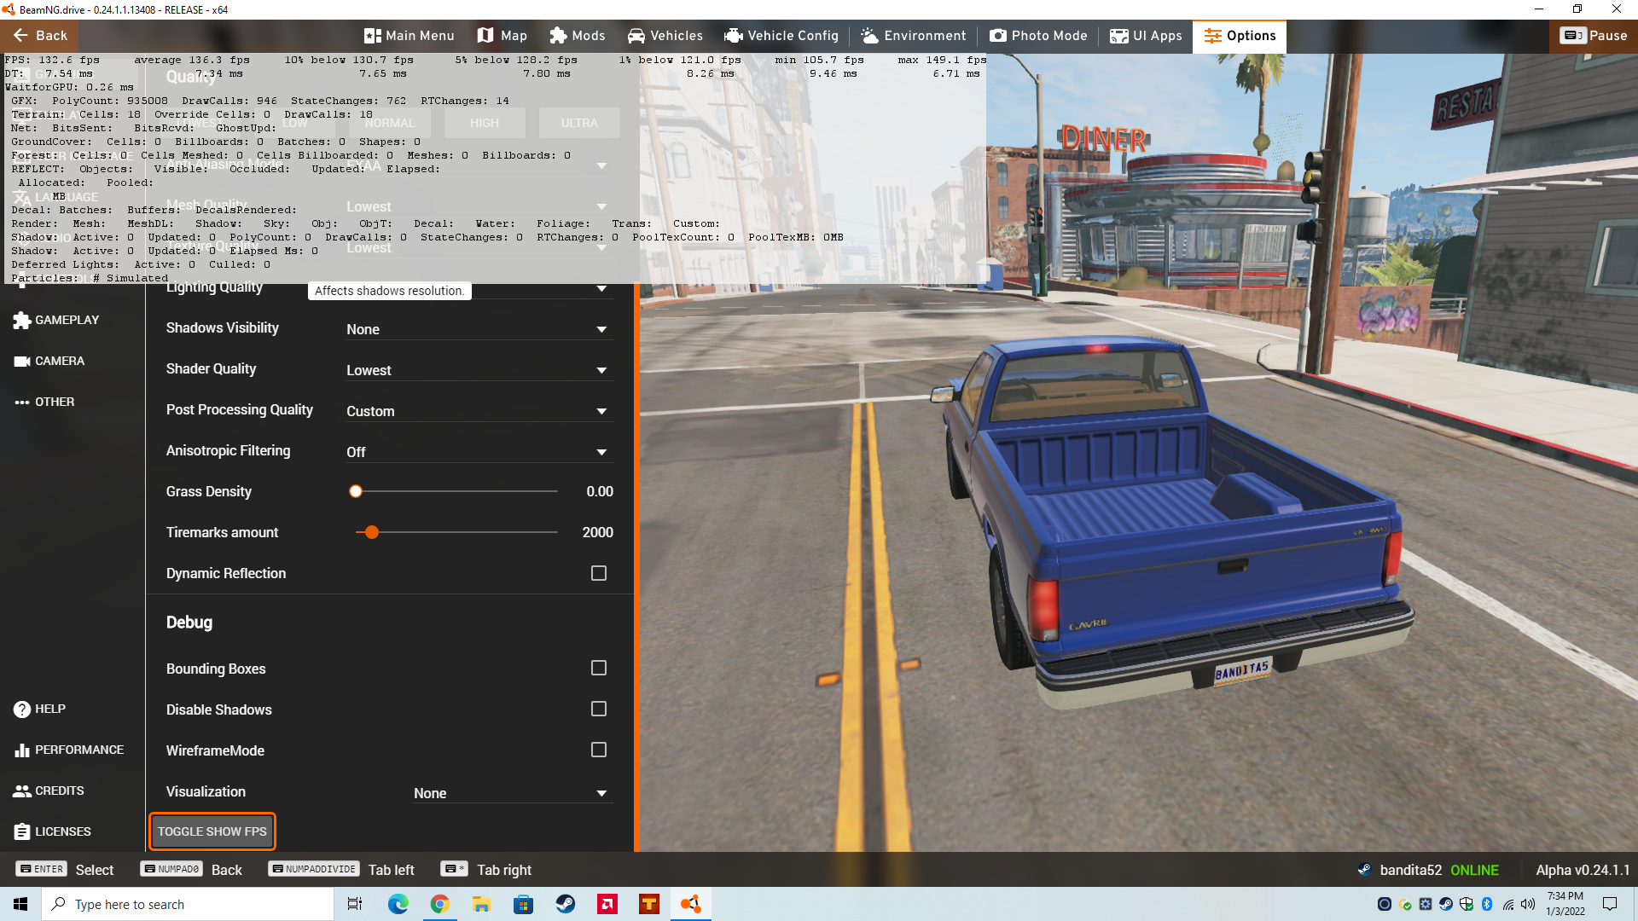Click Windows Start button

coord(20,904)
